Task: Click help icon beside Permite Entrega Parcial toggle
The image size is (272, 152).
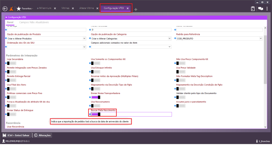Action: [x=6, y=80]
